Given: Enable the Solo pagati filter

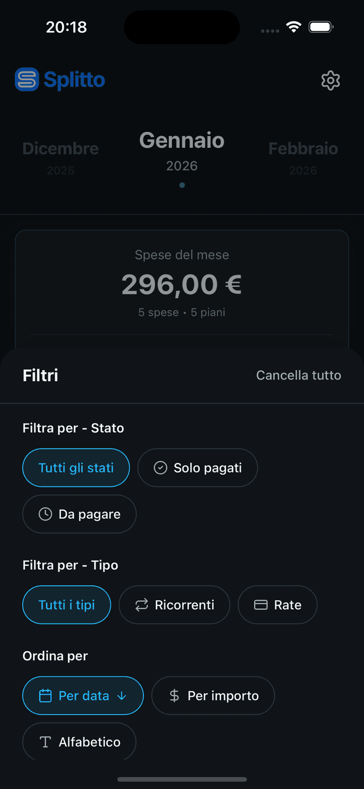Looking at the screenshot, I should tap(197, 467).
